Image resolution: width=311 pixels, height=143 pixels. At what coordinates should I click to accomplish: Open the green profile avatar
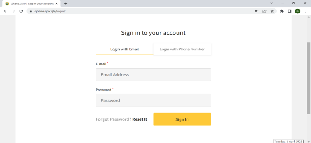click(297, 11)
